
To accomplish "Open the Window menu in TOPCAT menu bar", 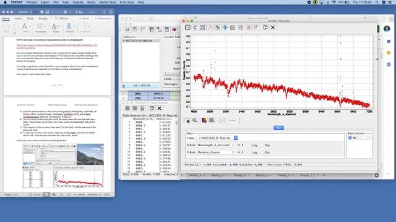I will point(32,2).
